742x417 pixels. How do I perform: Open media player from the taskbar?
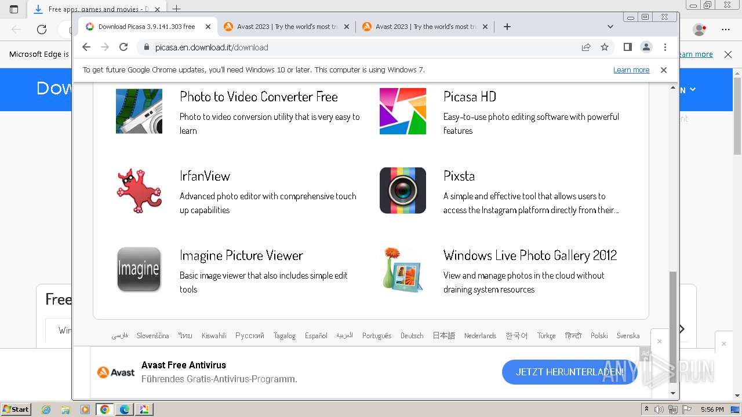click(85, 409)
